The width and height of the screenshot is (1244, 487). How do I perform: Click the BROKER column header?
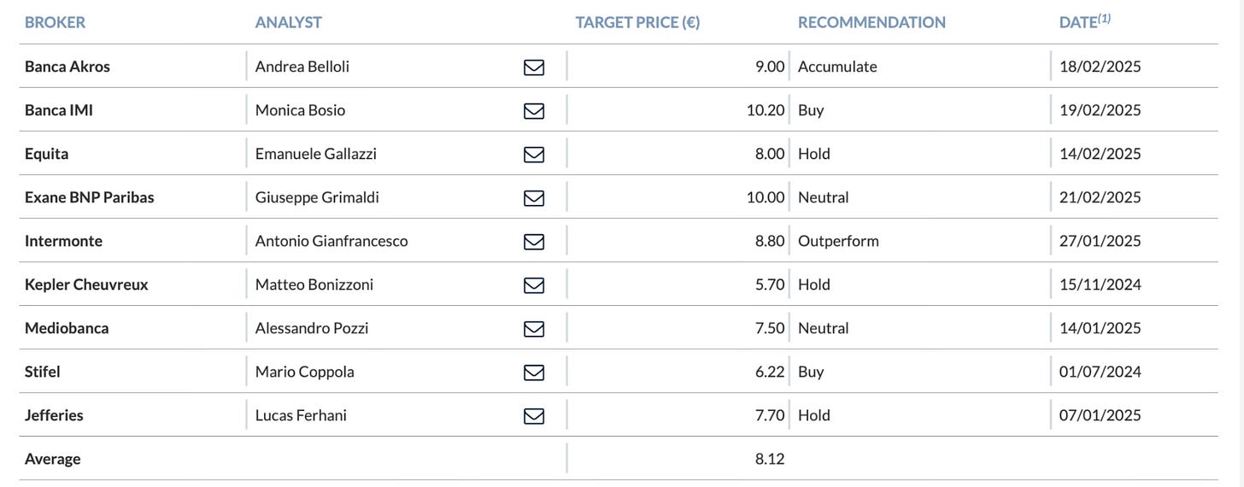click(55, 22)
